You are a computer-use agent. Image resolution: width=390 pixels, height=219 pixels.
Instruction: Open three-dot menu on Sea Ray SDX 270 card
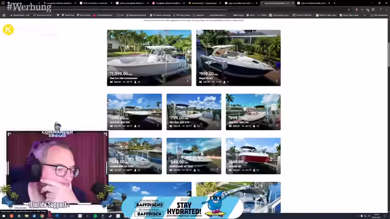[218, 125]
